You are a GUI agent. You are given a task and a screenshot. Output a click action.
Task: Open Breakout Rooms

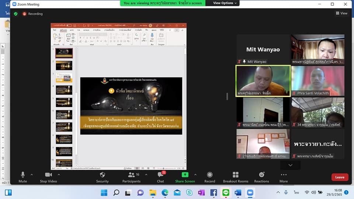pyautogui.click(x=236, y=177)
